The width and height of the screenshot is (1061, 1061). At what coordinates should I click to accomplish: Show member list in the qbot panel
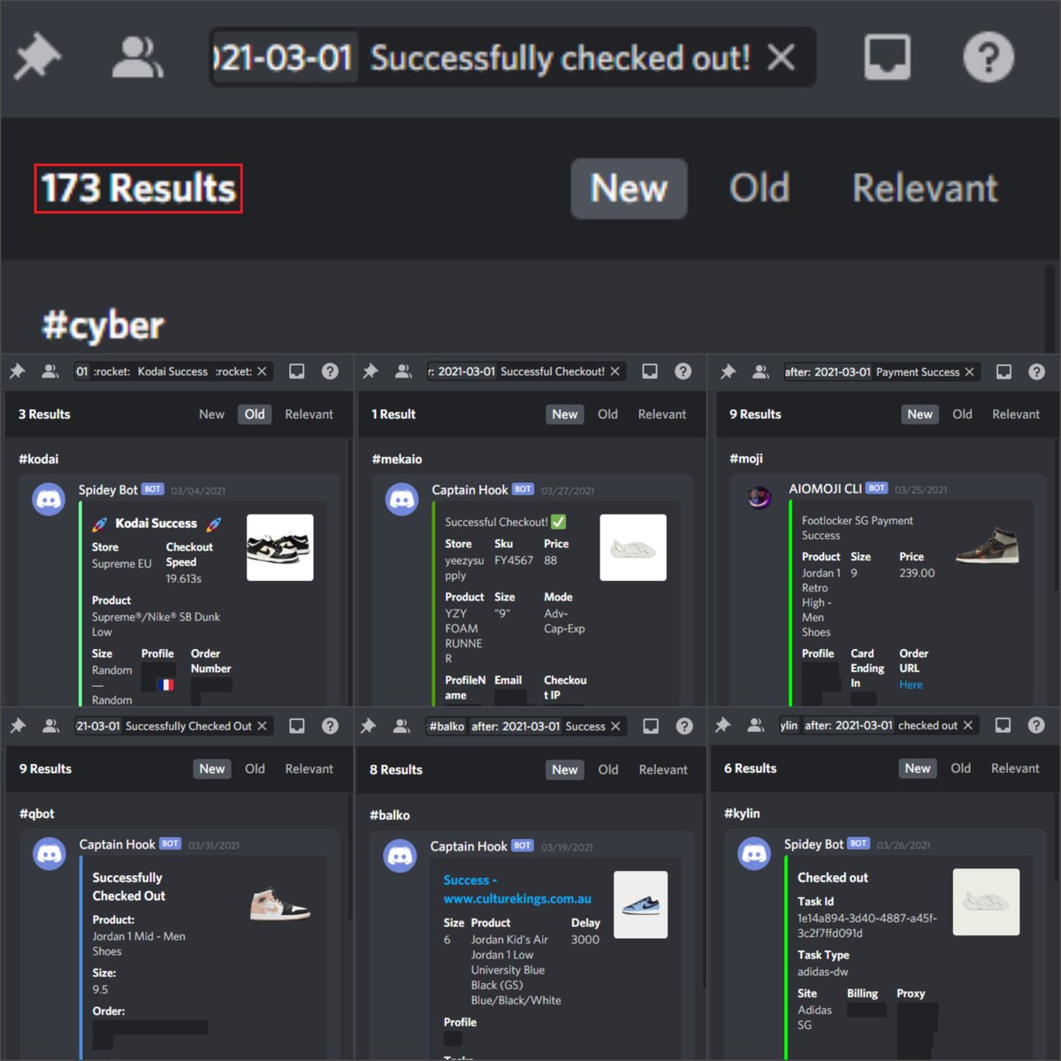click(x=50, y=726)
